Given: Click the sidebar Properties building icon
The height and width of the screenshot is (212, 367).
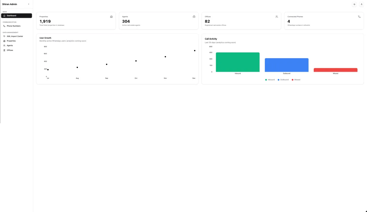Looking at the screenshot, I should click(x=4, y=41).
